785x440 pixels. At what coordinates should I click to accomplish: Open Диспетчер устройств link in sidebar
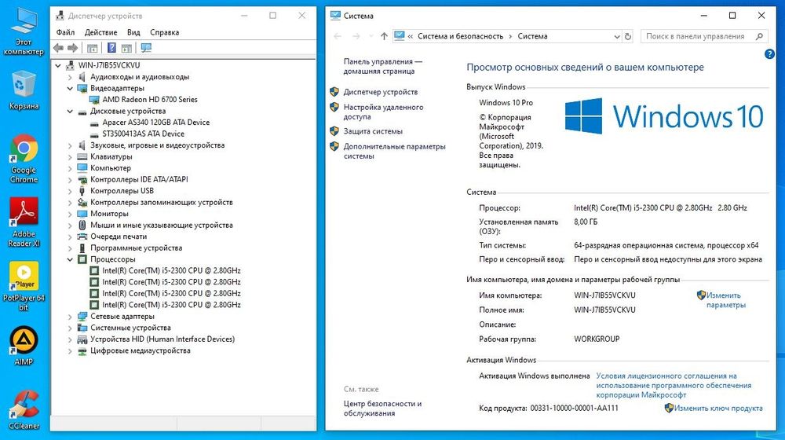click(381, 92)
